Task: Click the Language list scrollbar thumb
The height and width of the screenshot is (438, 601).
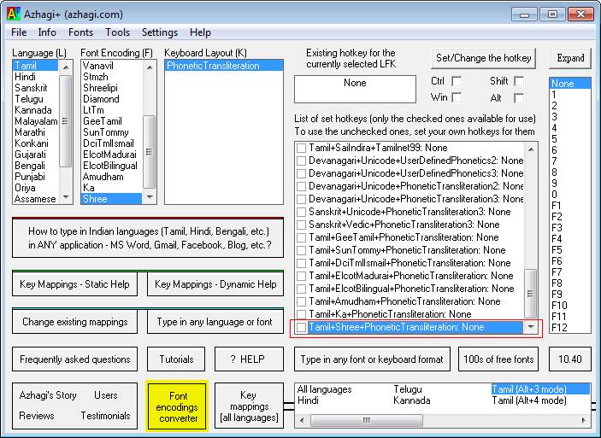Action: pyautogui.click(x=66, y=121)
